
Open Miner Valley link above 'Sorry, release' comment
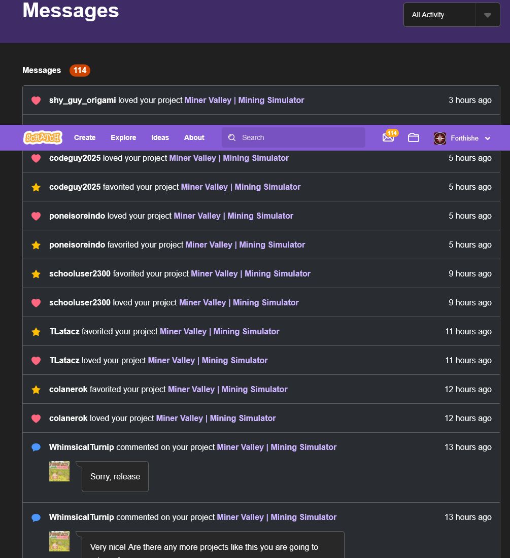tap(277, 447)
